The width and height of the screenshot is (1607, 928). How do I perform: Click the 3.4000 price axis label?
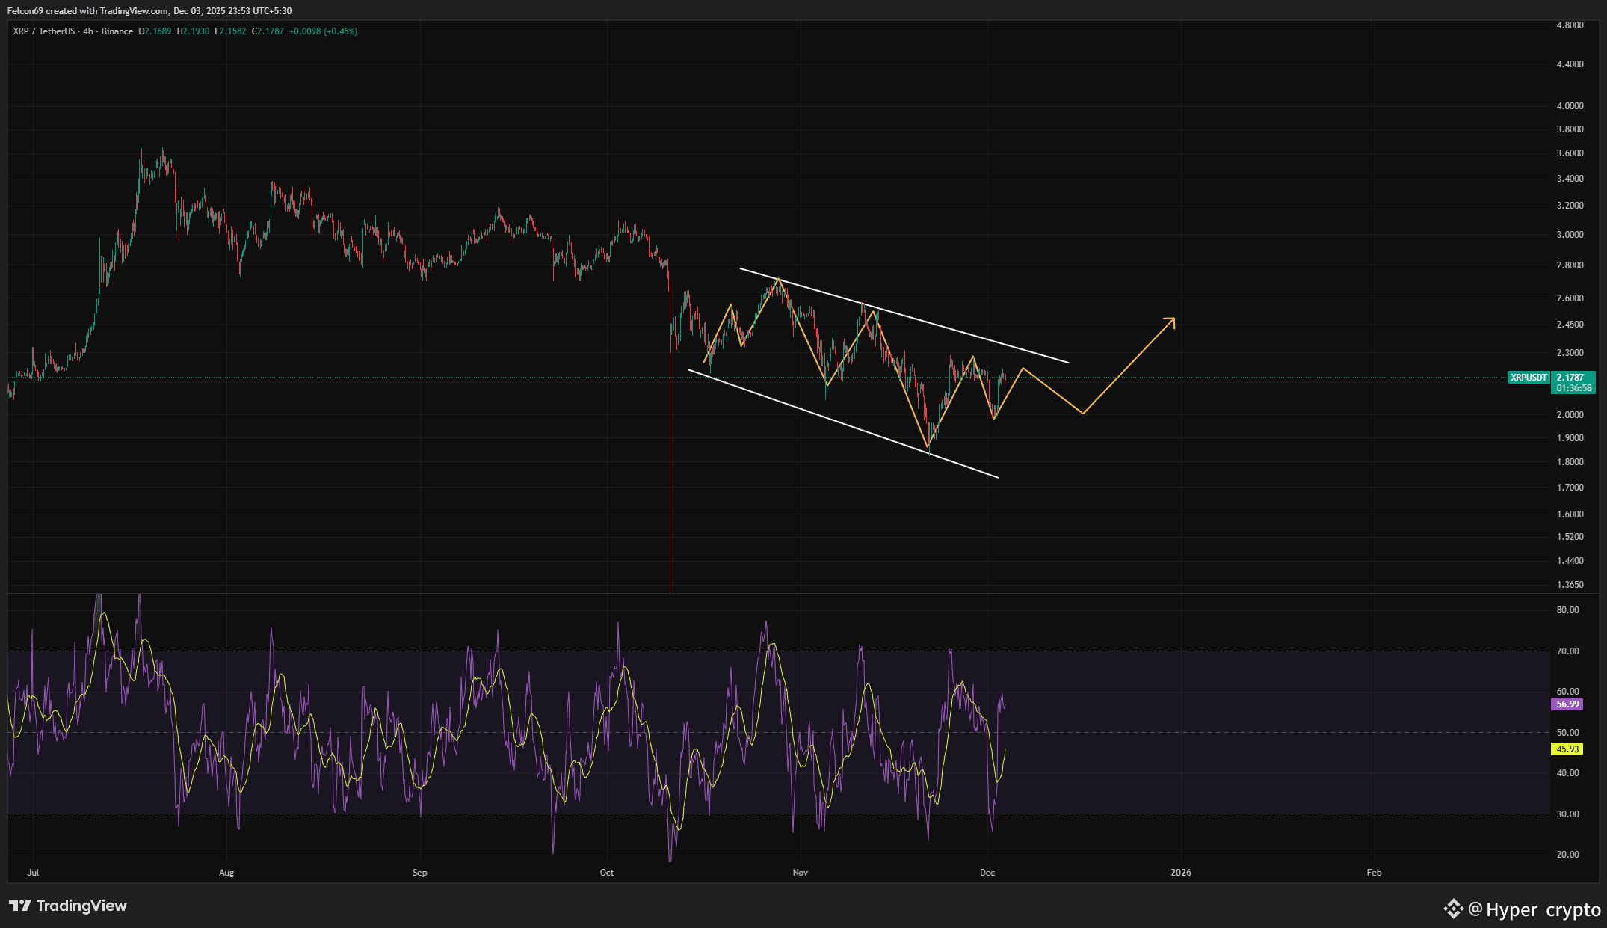point(1570,179)
